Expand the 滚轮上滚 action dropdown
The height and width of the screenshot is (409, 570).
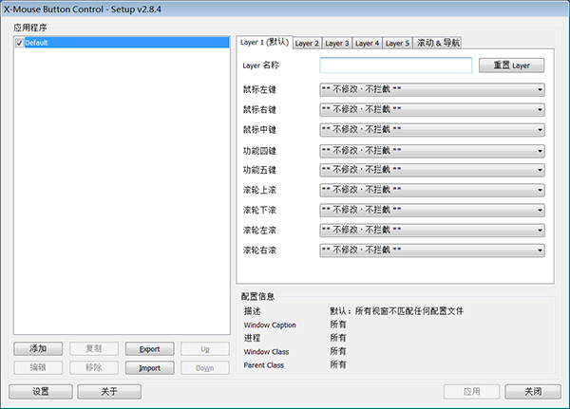click(432, 190)
